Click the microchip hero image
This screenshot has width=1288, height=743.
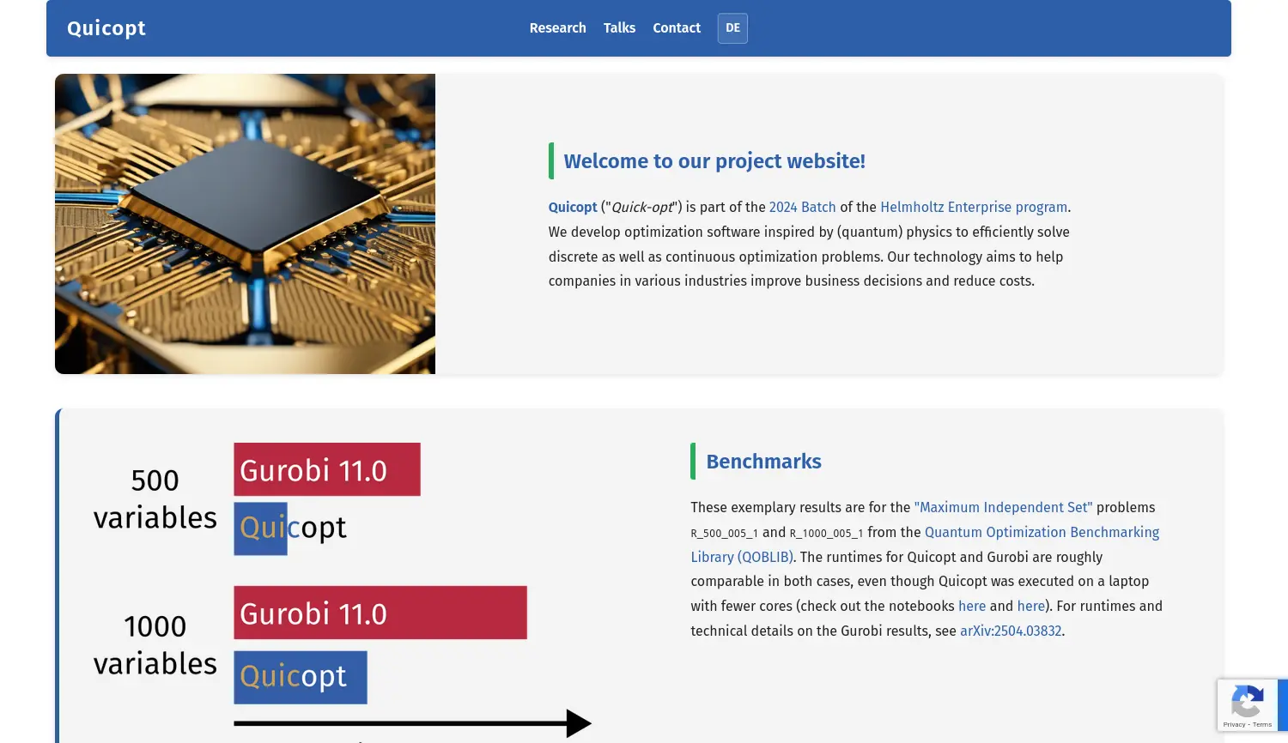click(245, 224)
